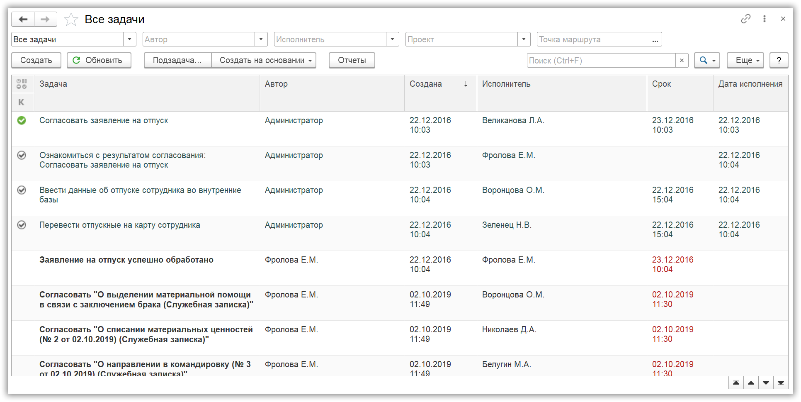Screen dimensions: 801x402
Task: Click red deadline 23.12.2016 10:04
Action: click(672, 265)
